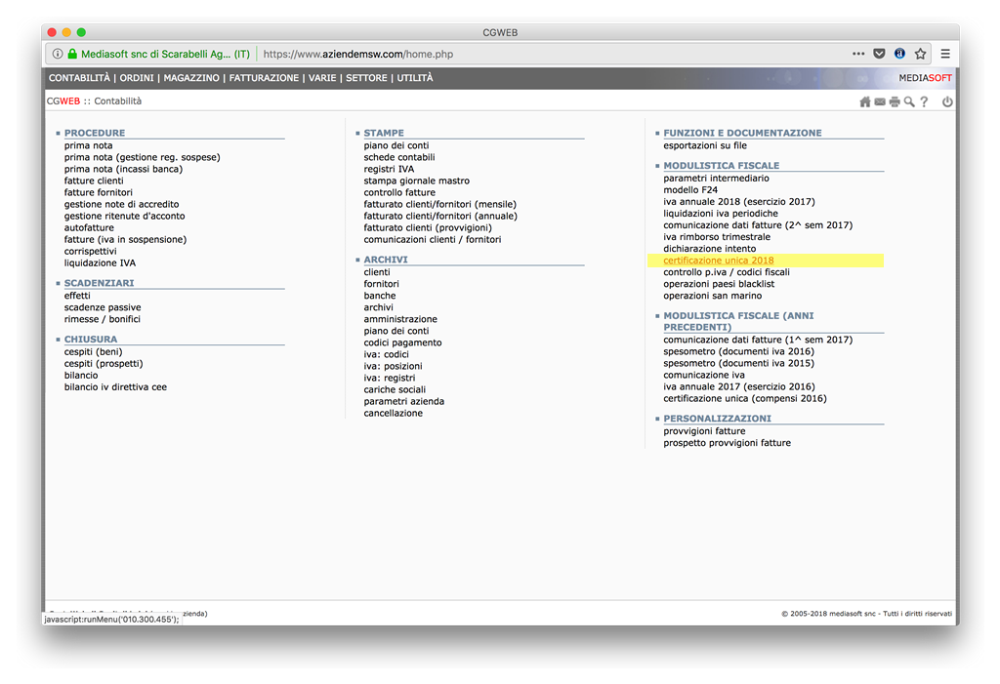The image size is (1000, 684).
Task: Open 'fatture clienti'
Action: pos(94,181)
